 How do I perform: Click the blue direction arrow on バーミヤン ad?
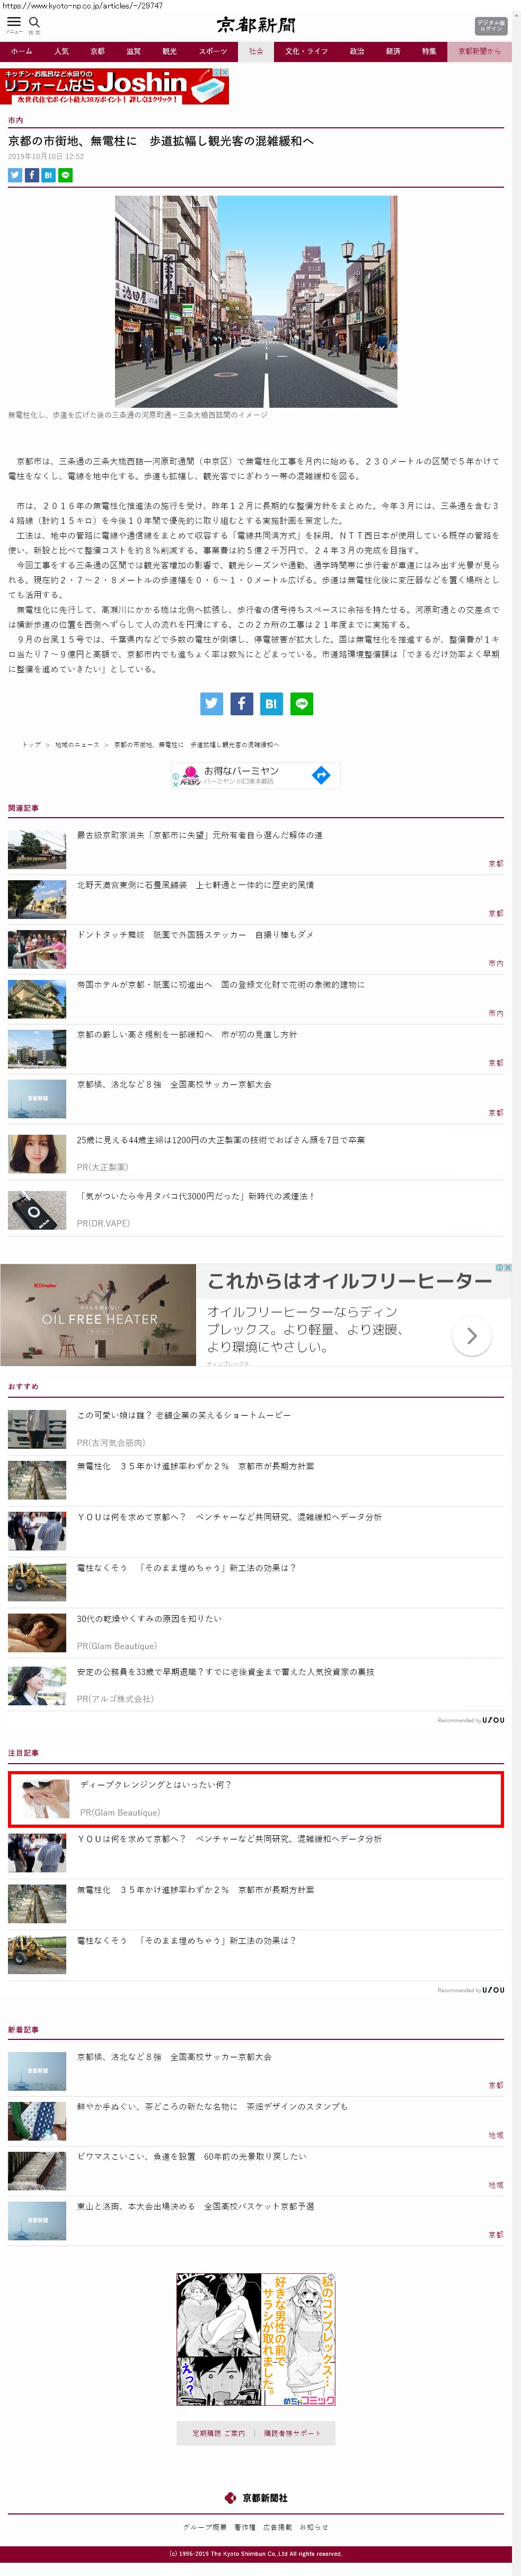point(321,775)
